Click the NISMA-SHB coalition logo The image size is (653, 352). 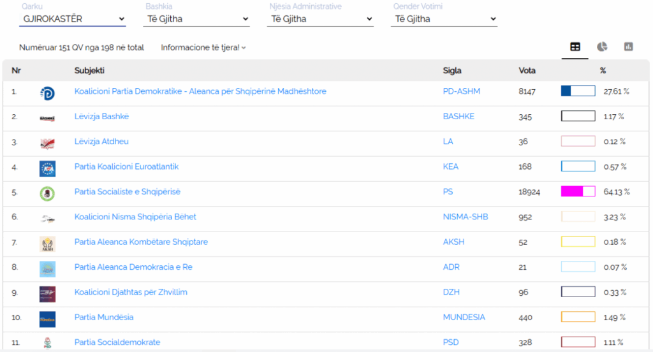(x=47, y=219)
